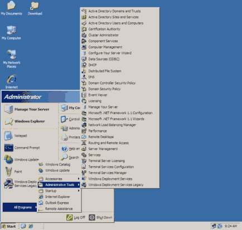Viewport: 242px width, 230px height.
Task: Open Manage Your Server in Administrative Tools
Action: (x=120, y=107)
